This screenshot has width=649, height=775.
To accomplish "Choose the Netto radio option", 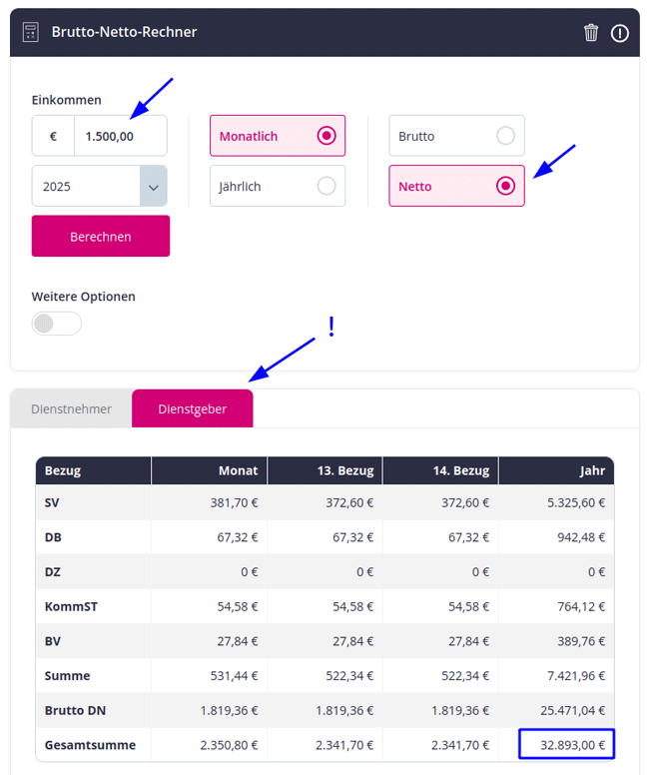I will (456, 186).
